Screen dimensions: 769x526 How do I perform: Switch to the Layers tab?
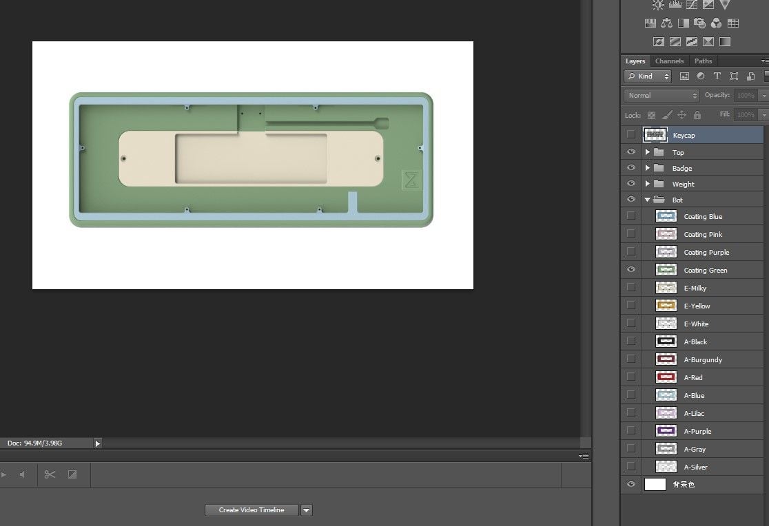[635, 61]
